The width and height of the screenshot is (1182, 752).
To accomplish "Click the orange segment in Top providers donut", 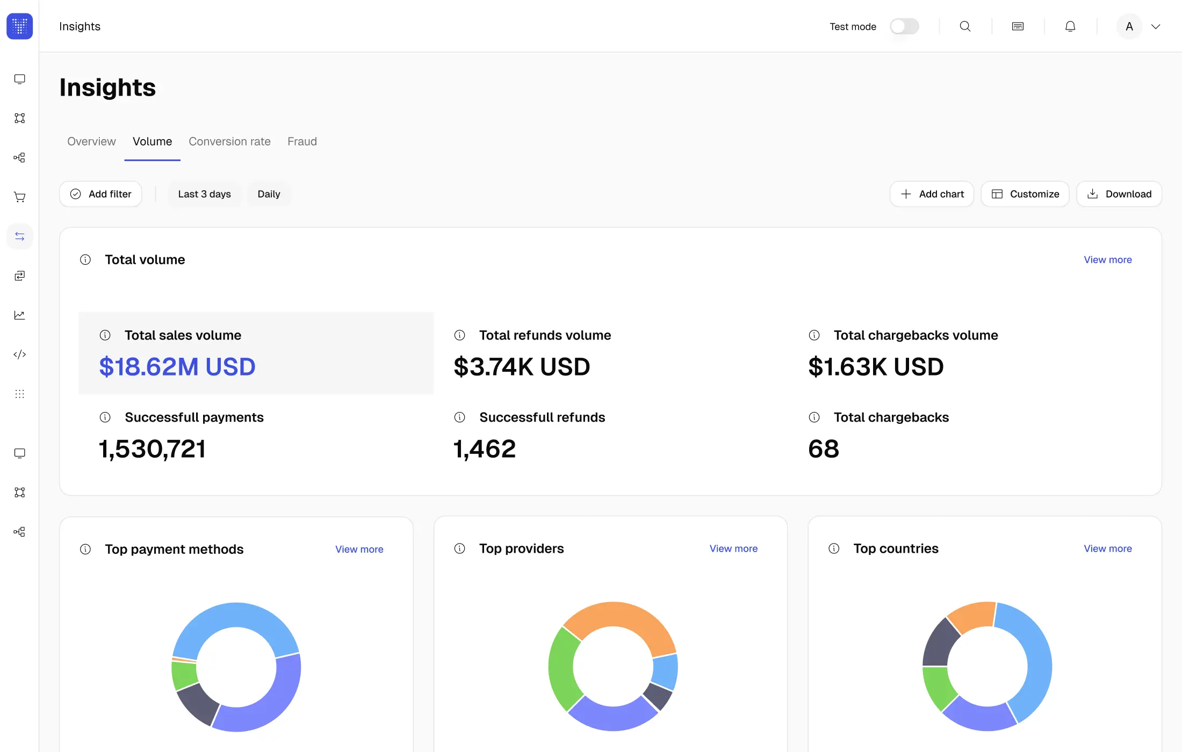I will pyautogui.click(x=617, y=618).
